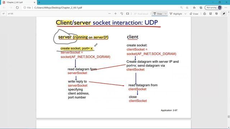Screen dimensions: 230x129
Task: Open the Favorites list
Action: tap(194, 8)
